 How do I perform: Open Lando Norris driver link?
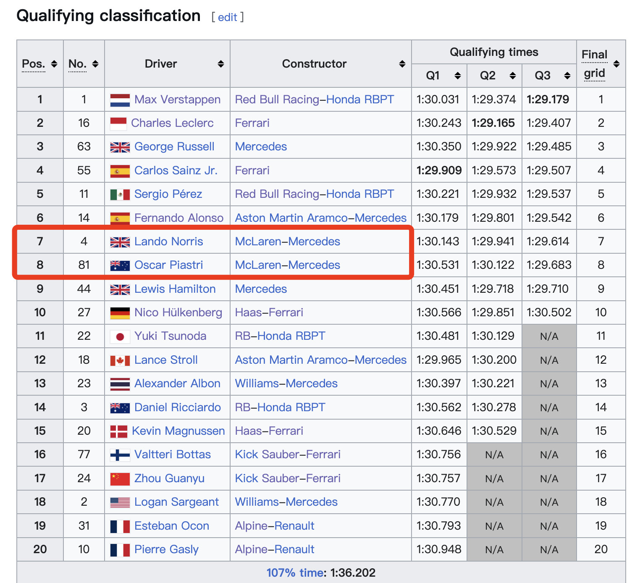click(168, 242)
